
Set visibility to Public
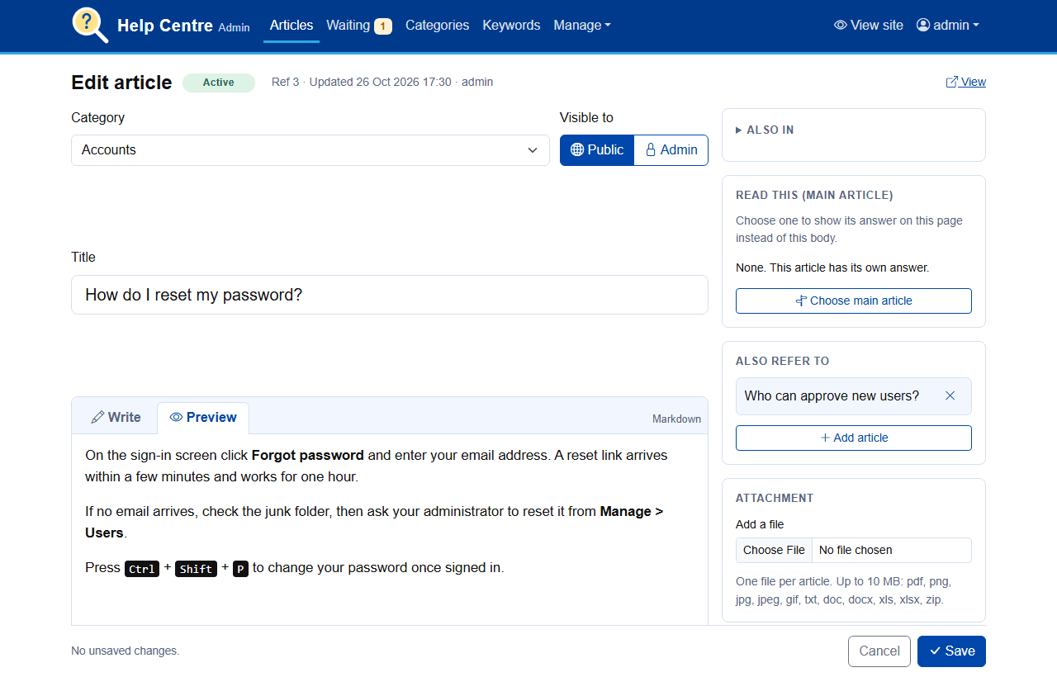pyautogui.click(x=597, y=150)
